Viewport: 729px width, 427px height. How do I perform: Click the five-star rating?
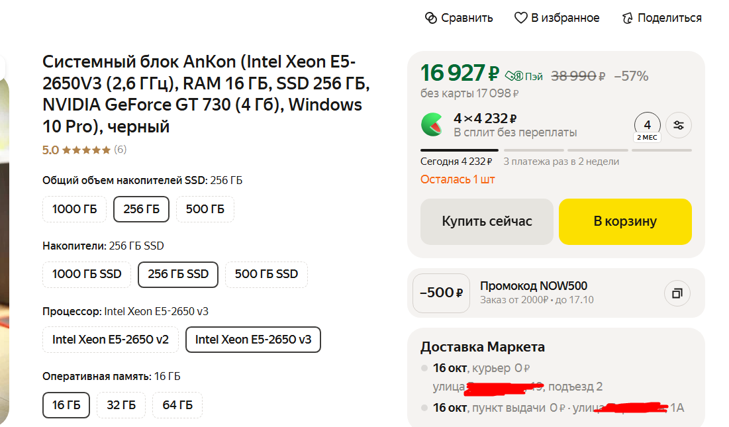86,150
